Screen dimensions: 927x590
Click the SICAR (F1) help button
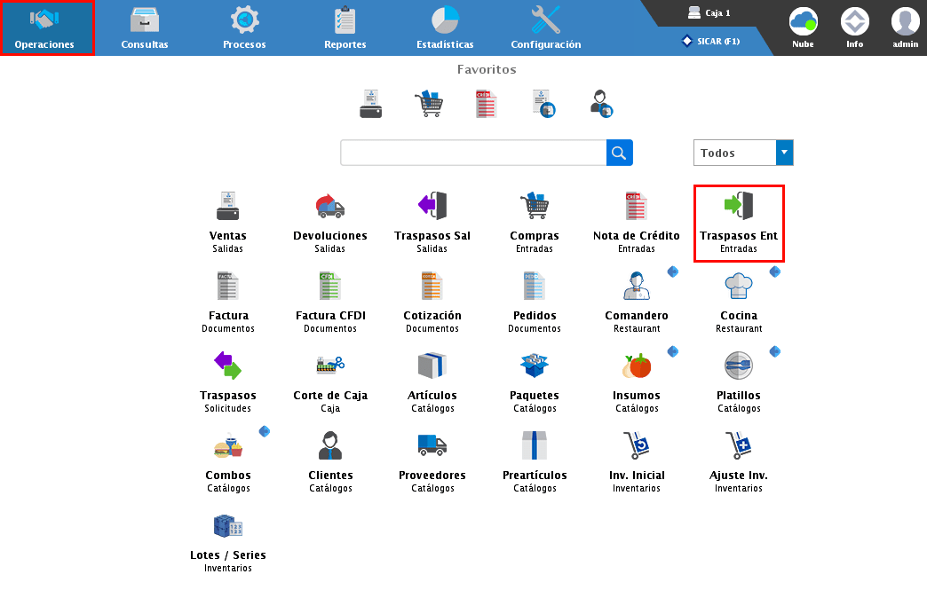(710, 41)
